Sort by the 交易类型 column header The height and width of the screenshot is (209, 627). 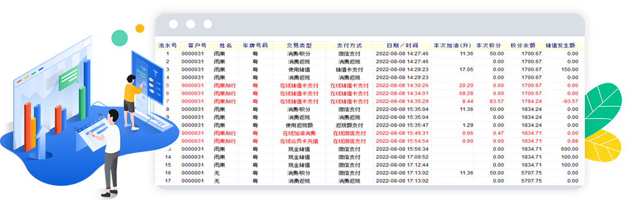click(299, 45)
